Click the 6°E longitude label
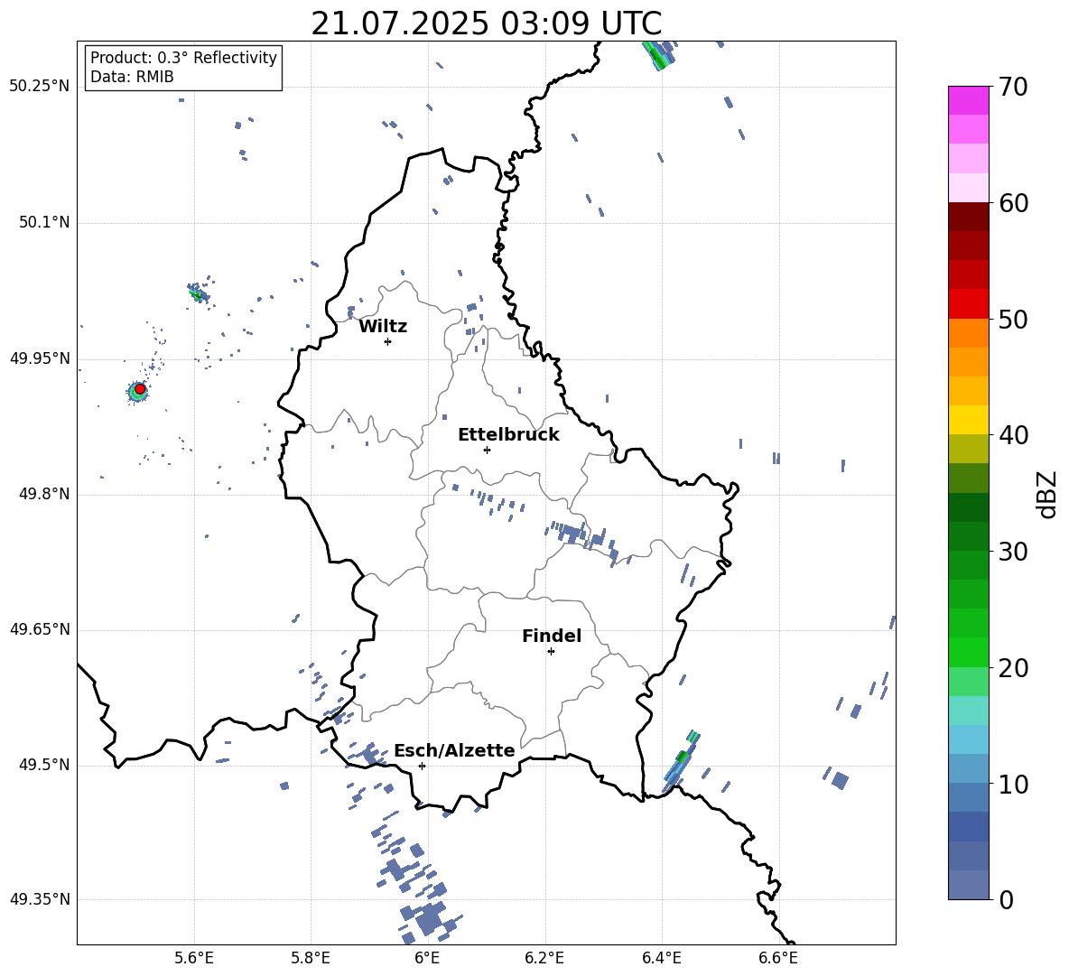Image resolution: width=1069 pixels, height=976 pixels. point(427,958)
